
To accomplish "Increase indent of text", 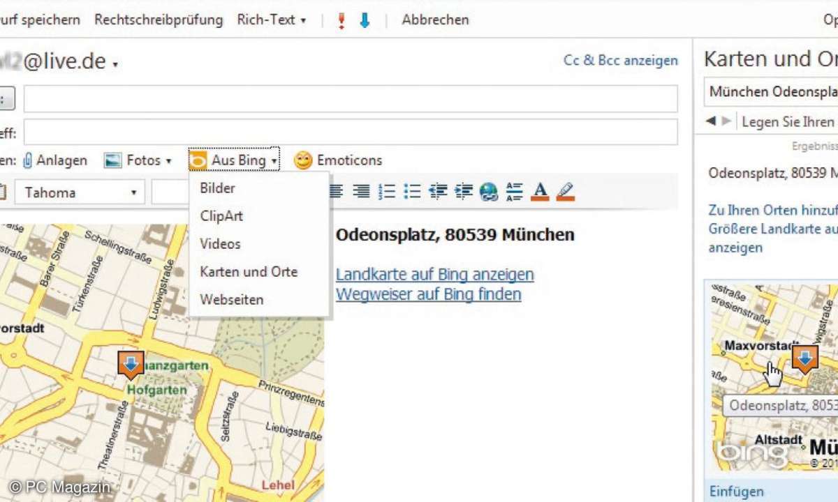I will [463, 191].
